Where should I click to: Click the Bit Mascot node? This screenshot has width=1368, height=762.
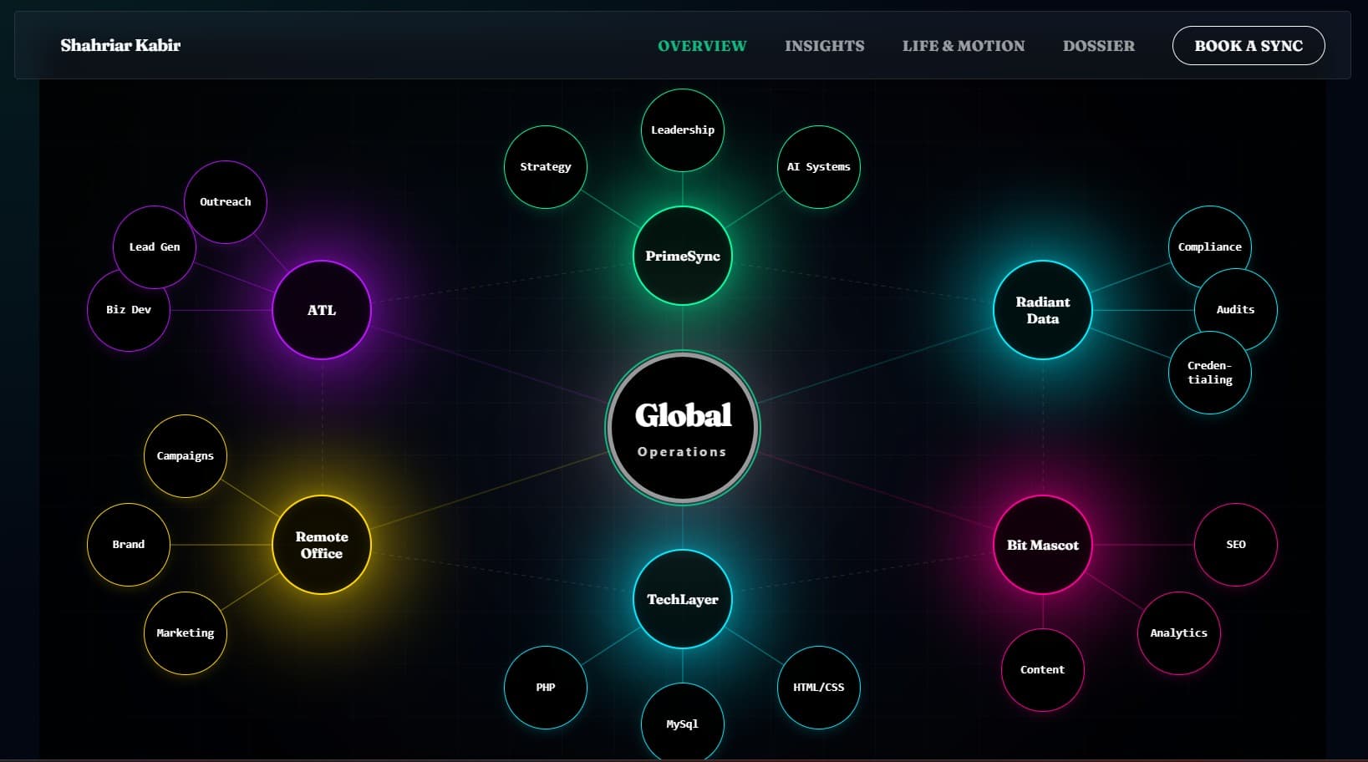pos(1041,544)
